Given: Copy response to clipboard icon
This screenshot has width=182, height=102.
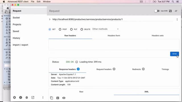Looking at the screenshot, I should 51,98.
